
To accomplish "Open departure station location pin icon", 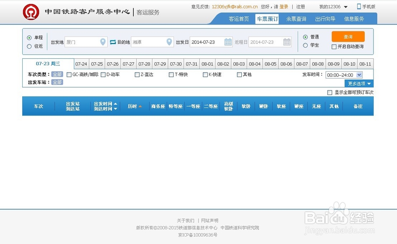I will (x=102, y=42).
